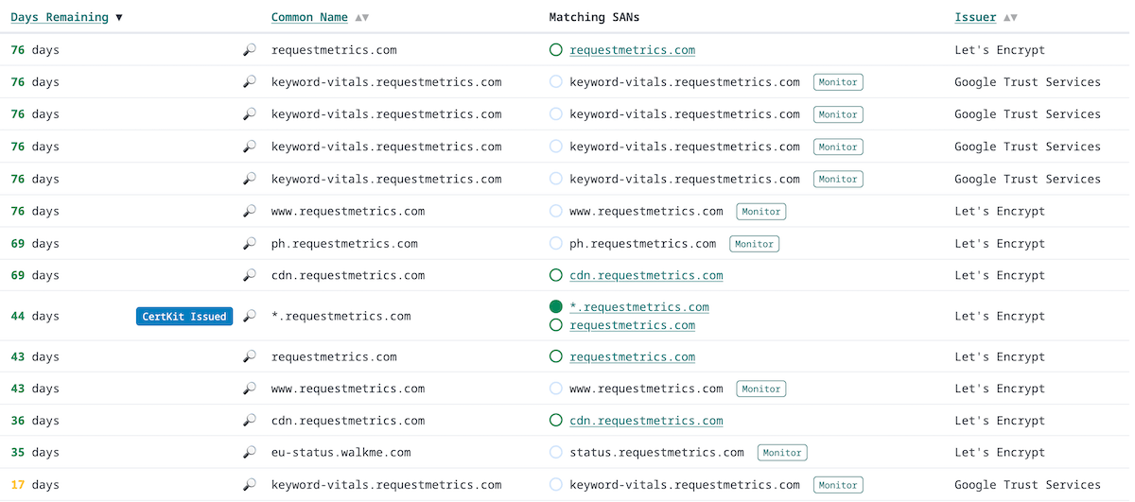The width and height of the screenshot is (1135, 502).
Task: Sort table by Common Name header
Action: 309,18
